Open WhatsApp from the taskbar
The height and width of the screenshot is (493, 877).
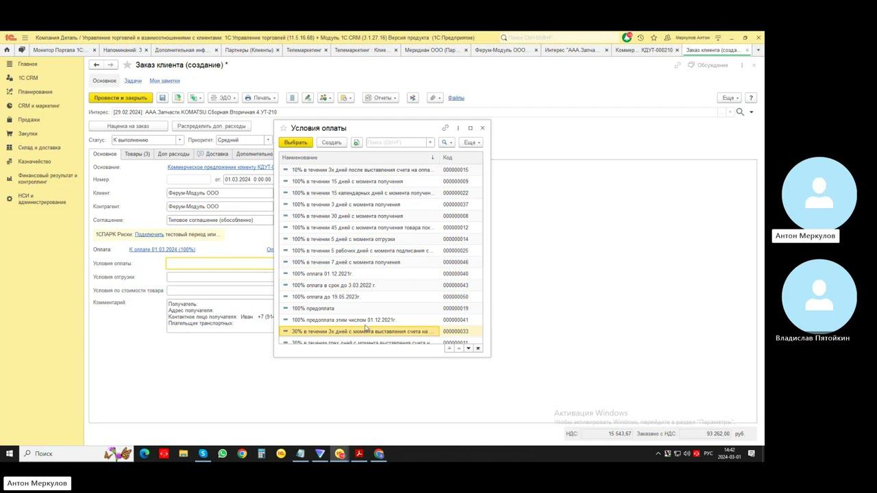(x=223, y=453)
